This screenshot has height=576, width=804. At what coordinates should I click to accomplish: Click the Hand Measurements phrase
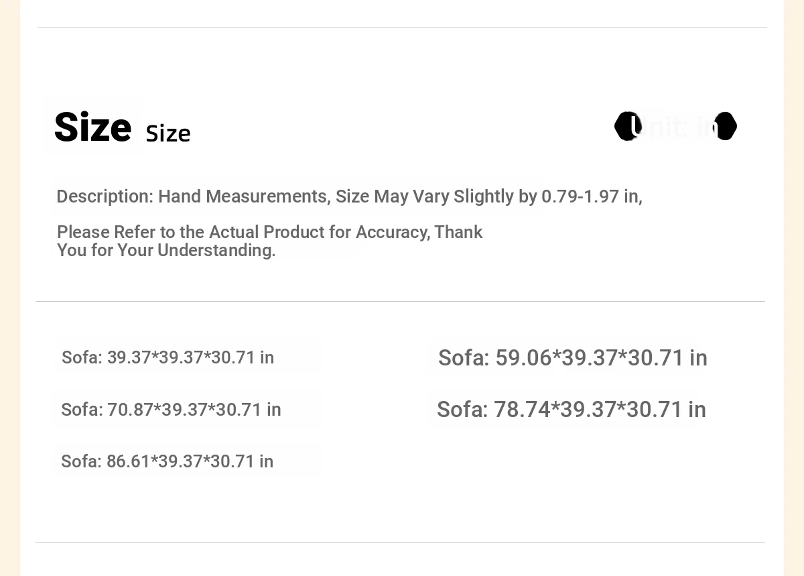pos(243,196)
